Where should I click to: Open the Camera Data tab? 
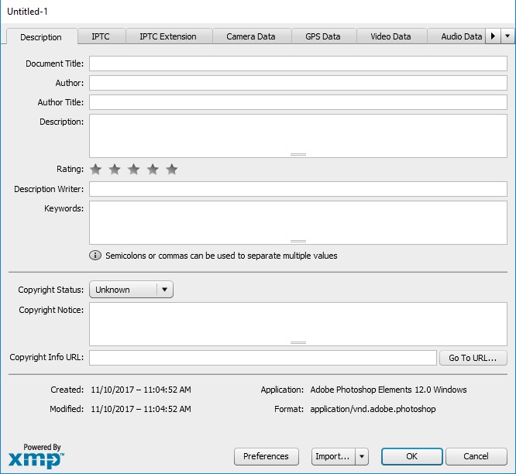(x=251, y=36)
